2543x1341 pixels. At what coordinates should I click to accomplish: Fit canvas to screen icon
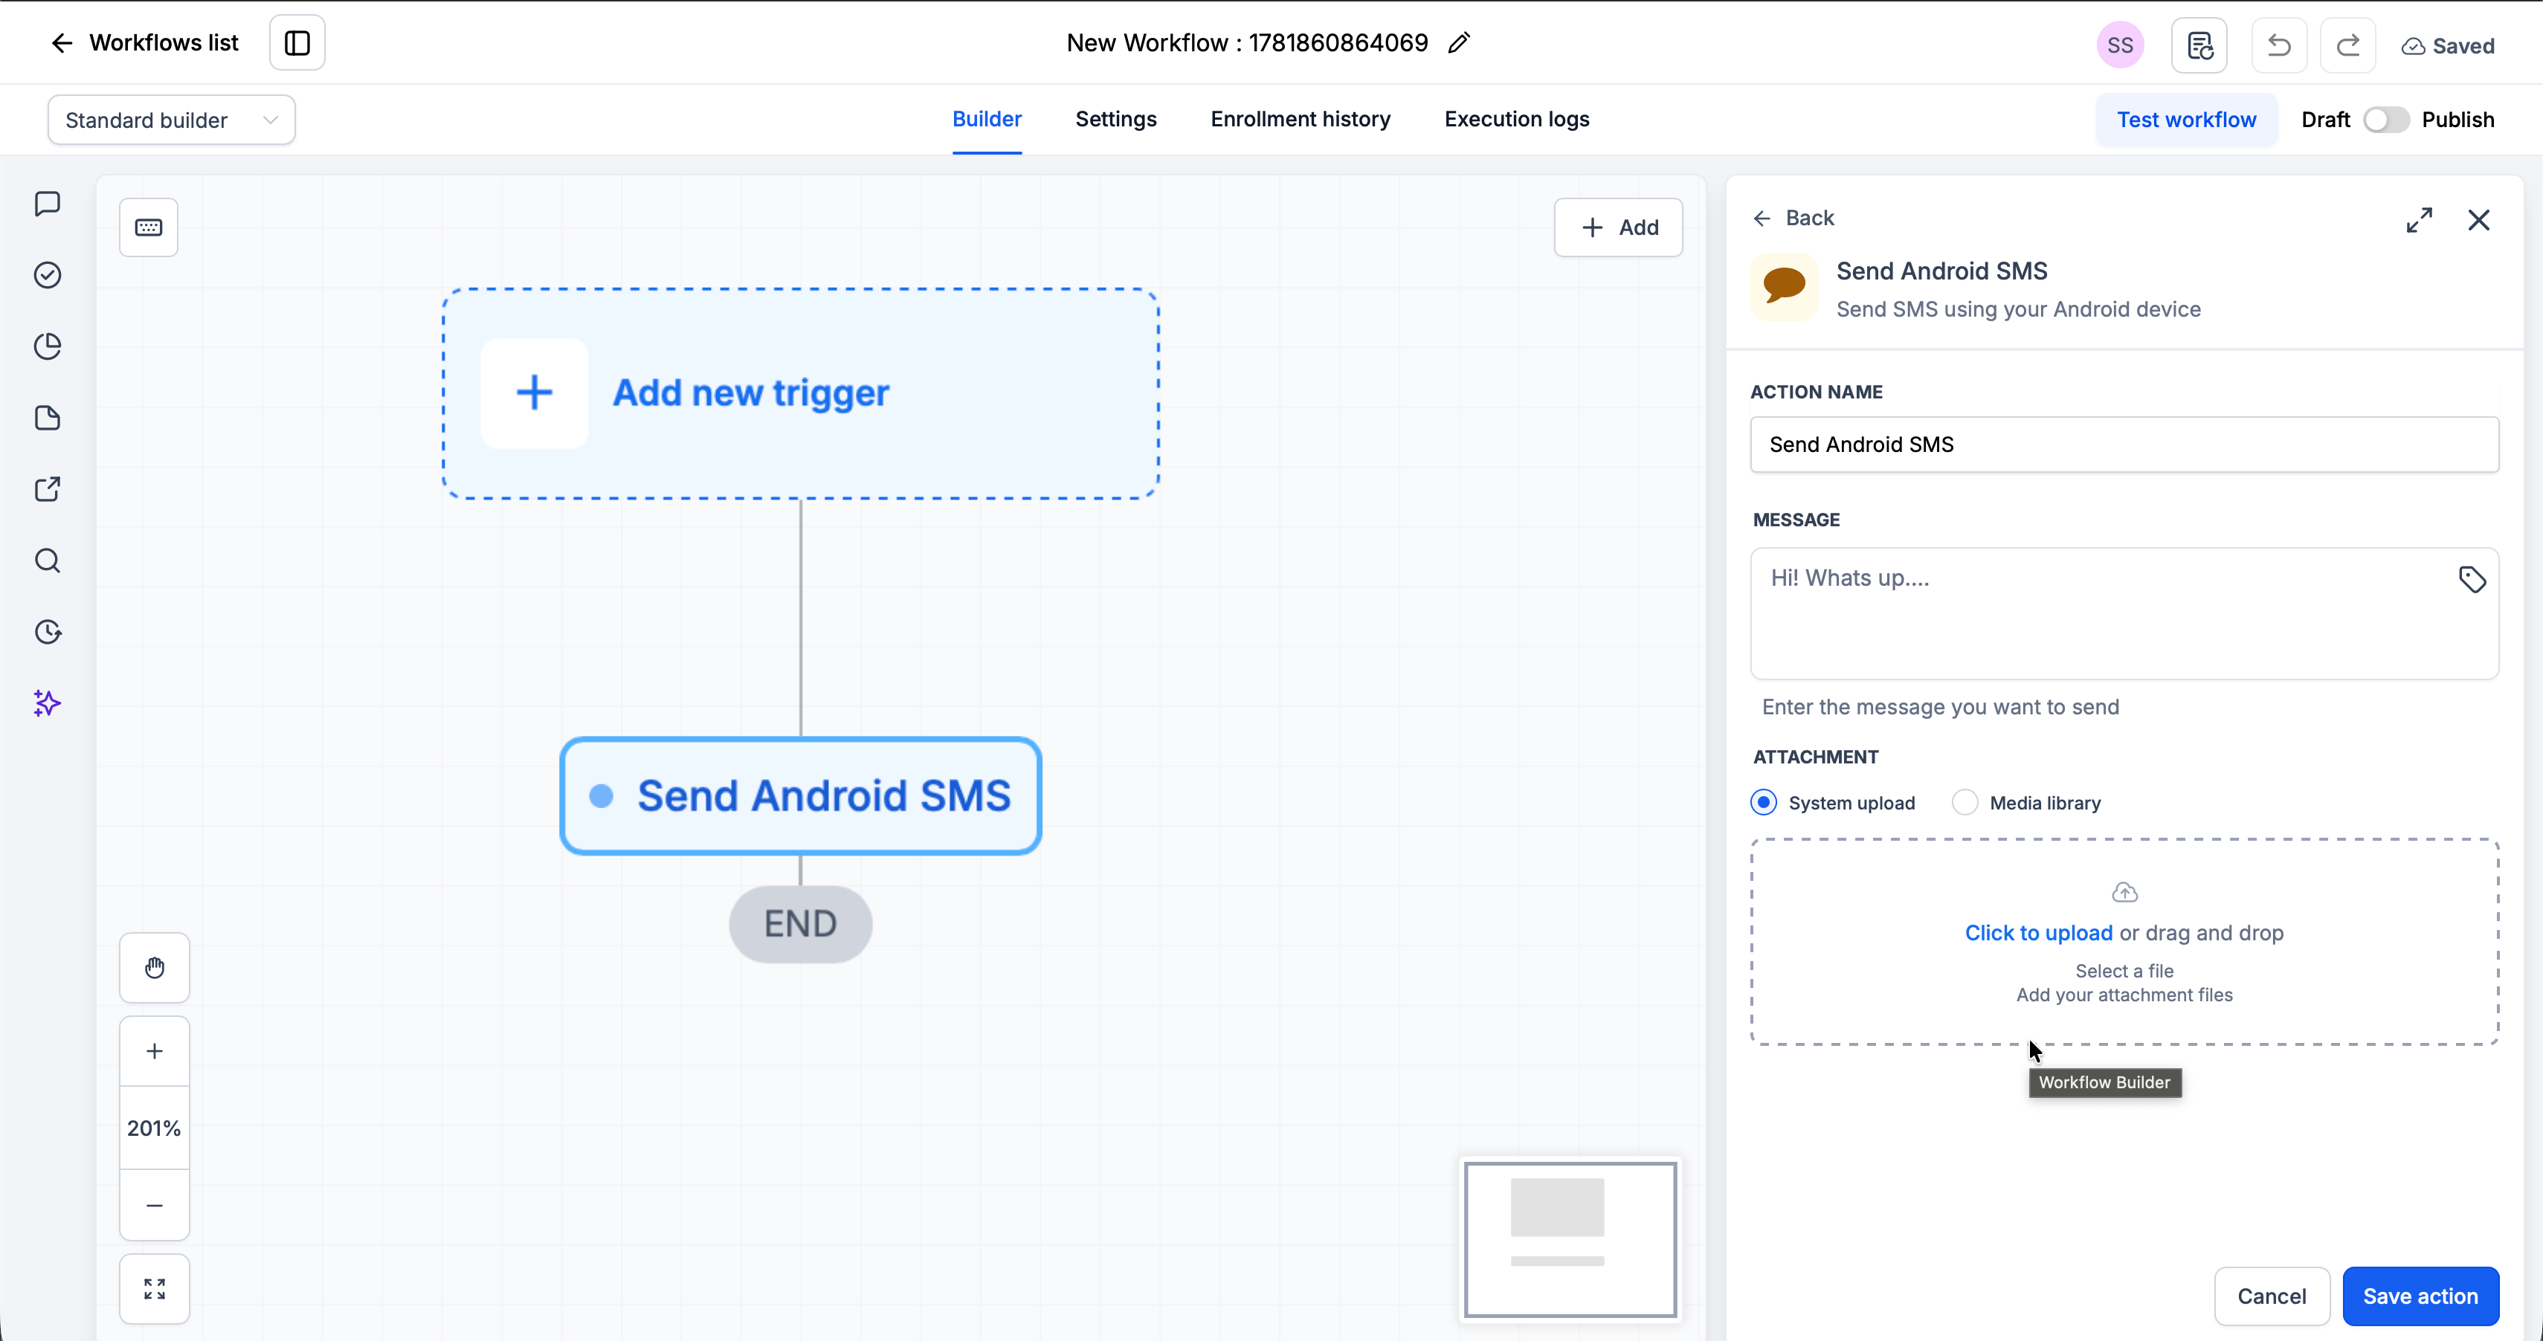155,1289
